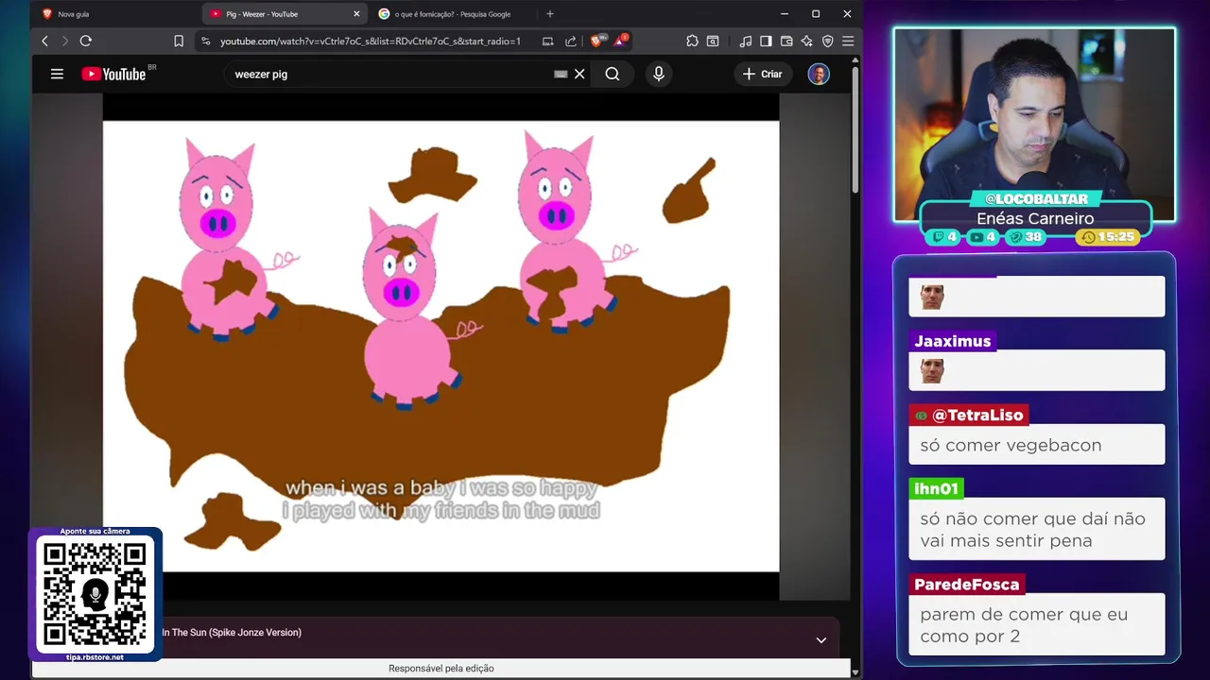1210x680 pixels.
Task: Click the search-tabs toolbar icon beside extensions
Action: coord(713,42)
